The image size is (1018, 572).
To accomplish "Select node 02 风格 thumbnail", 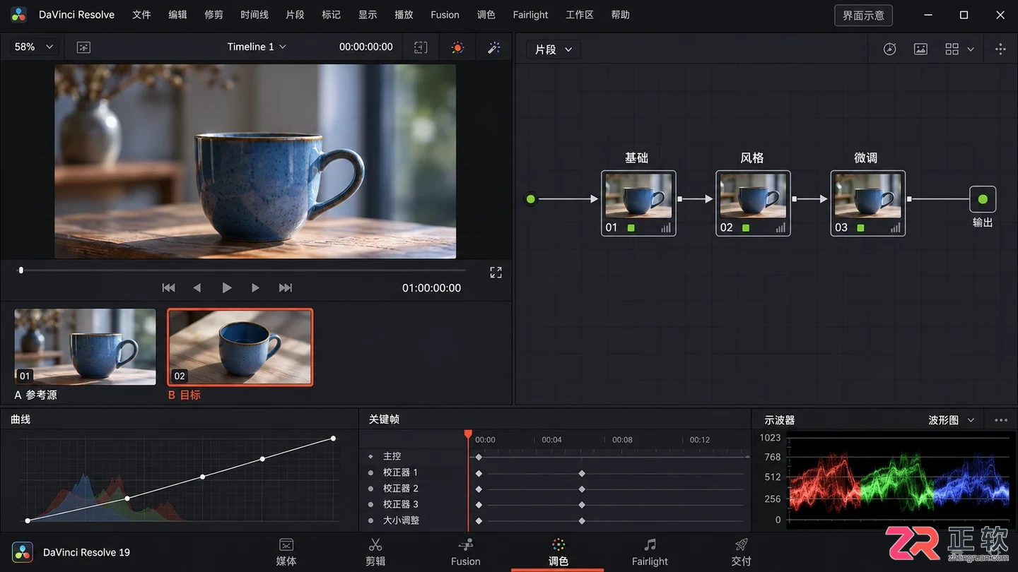I will point(753,197).
